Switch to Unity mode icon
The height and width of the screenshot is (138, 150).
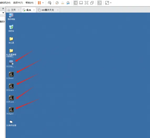(92, 3)
